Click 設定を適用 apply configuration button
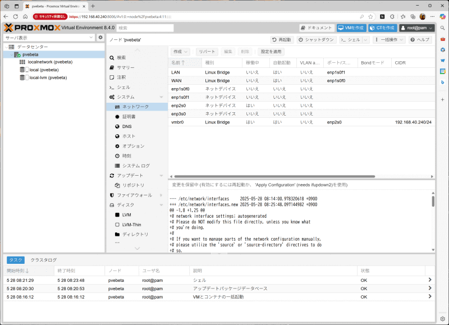The image size is (449, 325). click(271, 52)
